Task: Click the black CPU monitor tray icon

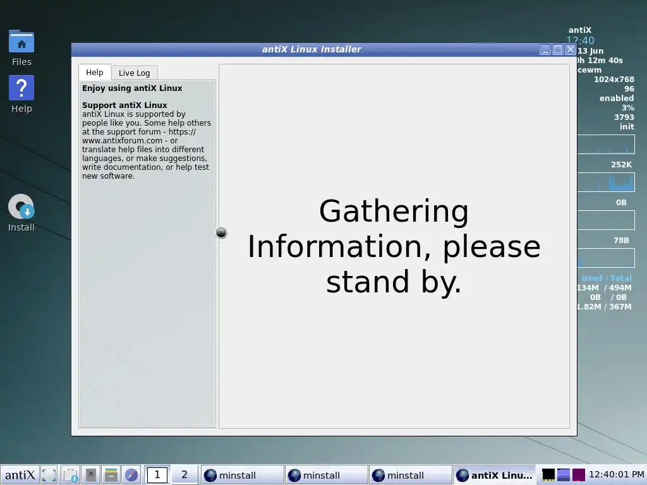Action: (x=548, y=475)
